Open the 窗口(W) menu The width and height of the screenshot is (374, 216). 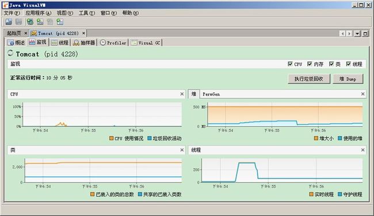109,13
